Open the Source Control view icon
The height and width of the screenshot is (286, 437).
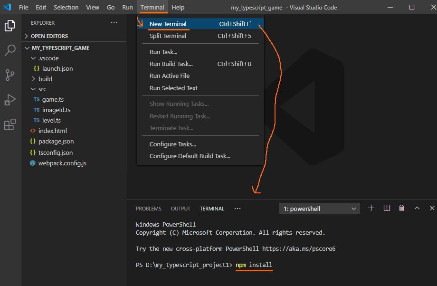10,75
